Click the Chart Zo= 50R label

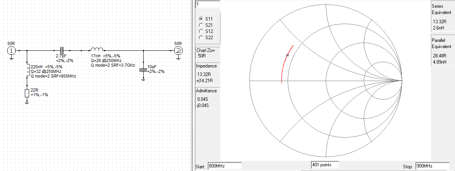[x=206, y=53]
